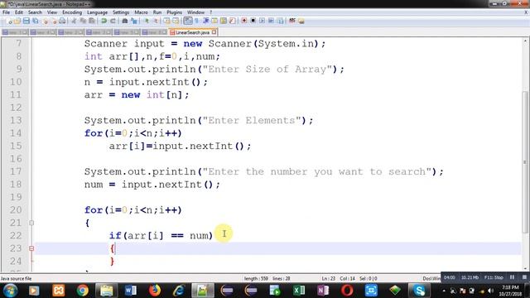This screenshot has width=530, height=298.
Task: Open the Settings menu
Action: [121, 12]
